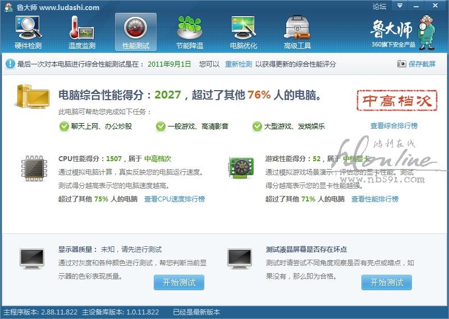The image size is (449, 319).
Task: Open the 温度监测 temperature monitor tab
Action: (82, 32)
